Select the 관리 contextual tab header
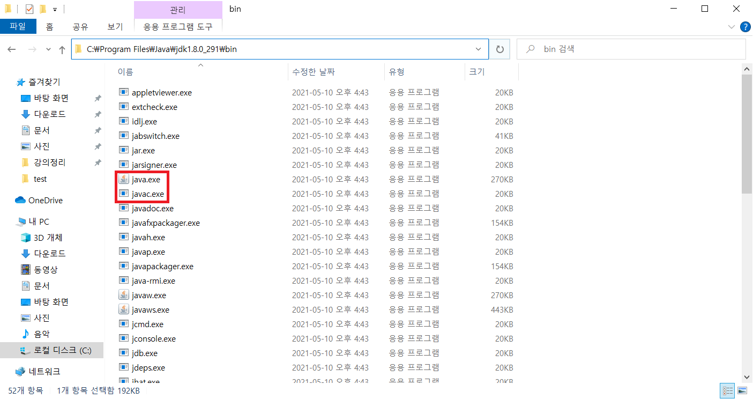753x399 pixels. coord(178,9)
